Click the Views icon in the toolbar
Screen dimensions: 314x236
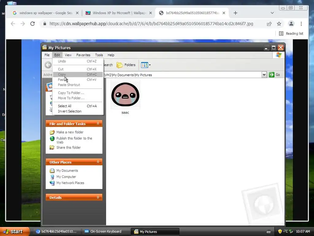click(x=144, y=65)
